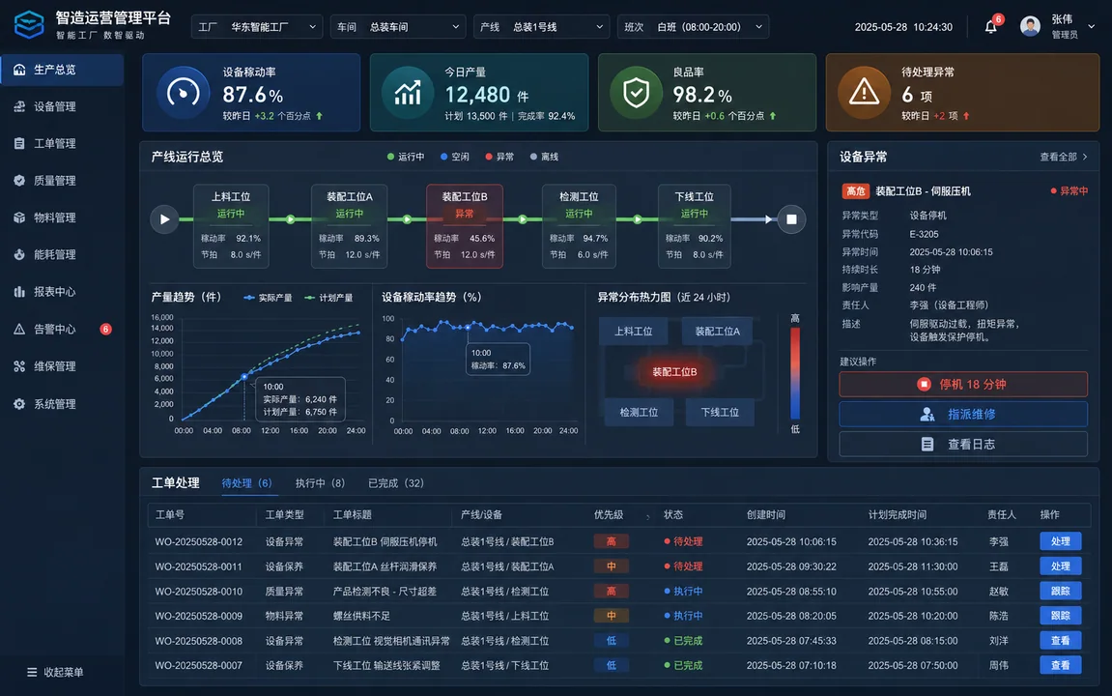The height and width of the screenshot is (696, 1112).
Task: Click the production line stop button
Action: 791,219
